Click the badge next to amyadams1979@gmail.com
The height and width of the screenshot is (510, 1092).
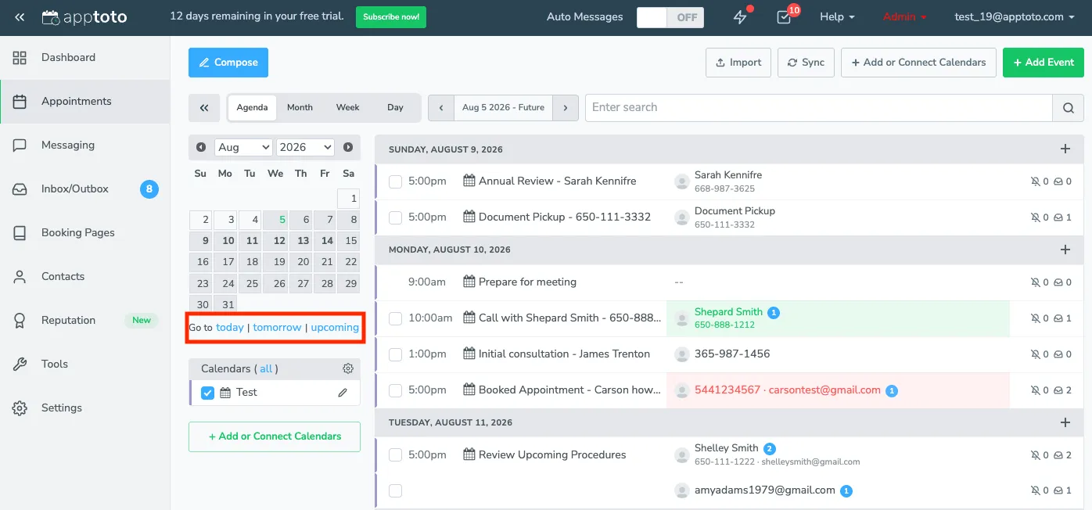click(x=846, y=491)
